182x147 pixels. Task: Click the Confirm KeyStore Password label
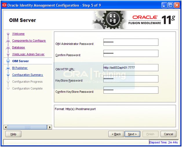coord(74,92)
